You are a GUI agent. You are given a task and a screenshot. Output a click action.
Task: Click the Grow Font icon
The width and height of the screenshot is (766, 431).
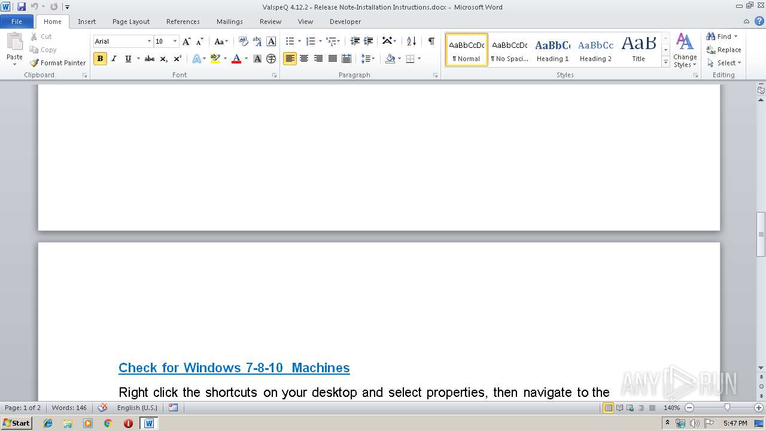click(187, 41)
